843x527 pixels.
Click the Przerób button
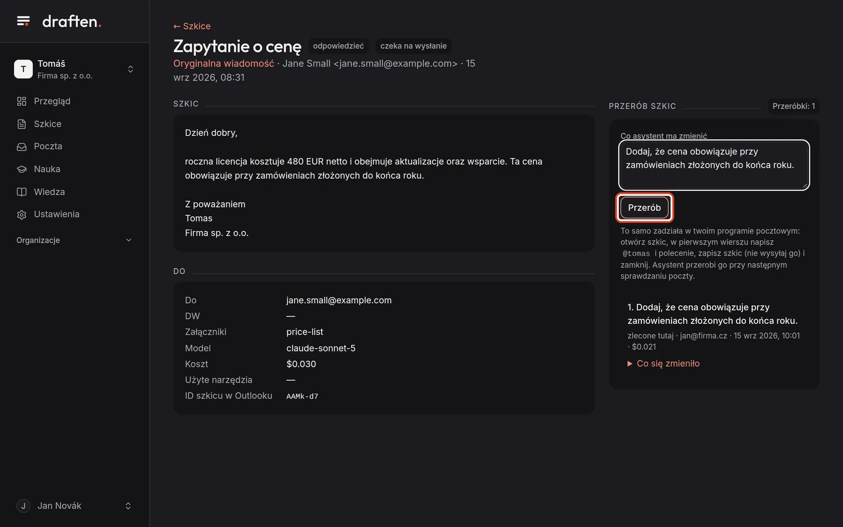coord(644,208)
